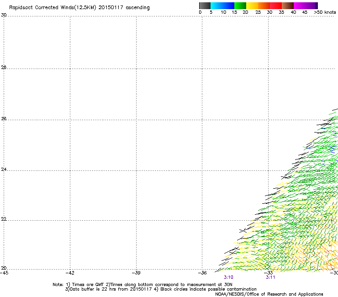Click the legend value '35'
Image resolution: width=338 pixels, height=297 pixels.
coord(281,12)
